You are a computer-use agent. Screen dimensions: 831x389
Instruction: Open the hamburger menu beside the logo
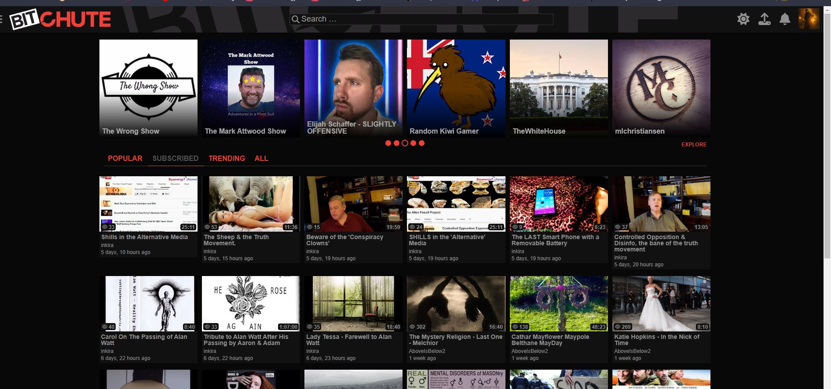click(1, 19)
